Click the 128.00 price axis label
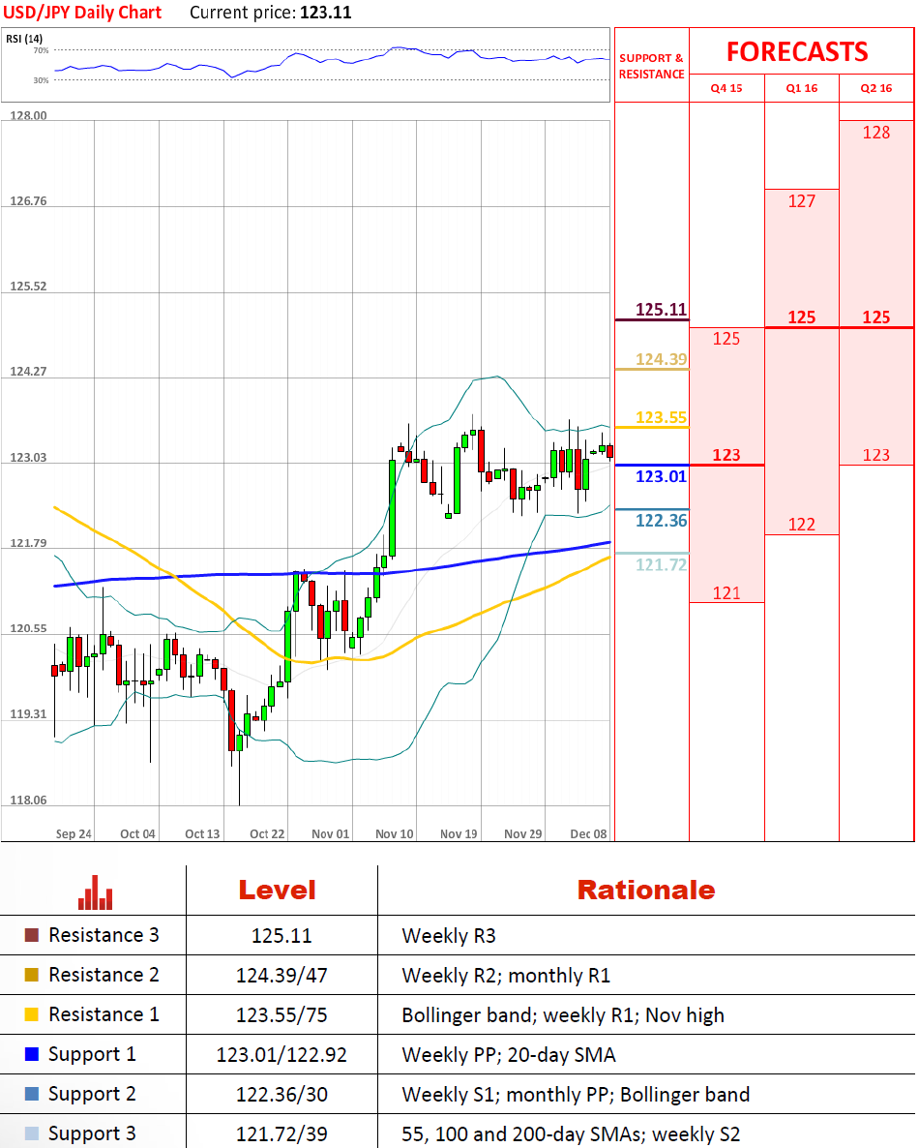Screen dimensions: 919x1148 [x=28, y=116]
